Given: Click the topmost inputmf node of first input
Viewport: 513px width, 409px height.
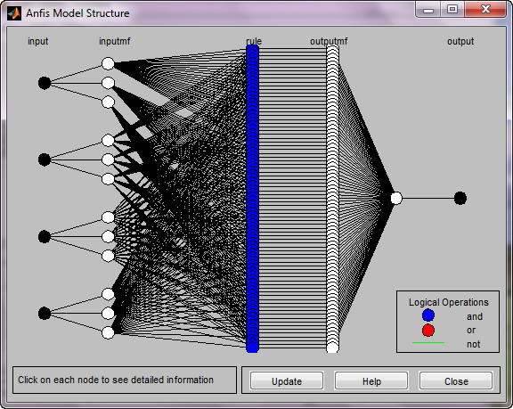Looking at the screenshot, I should point(108,63).
